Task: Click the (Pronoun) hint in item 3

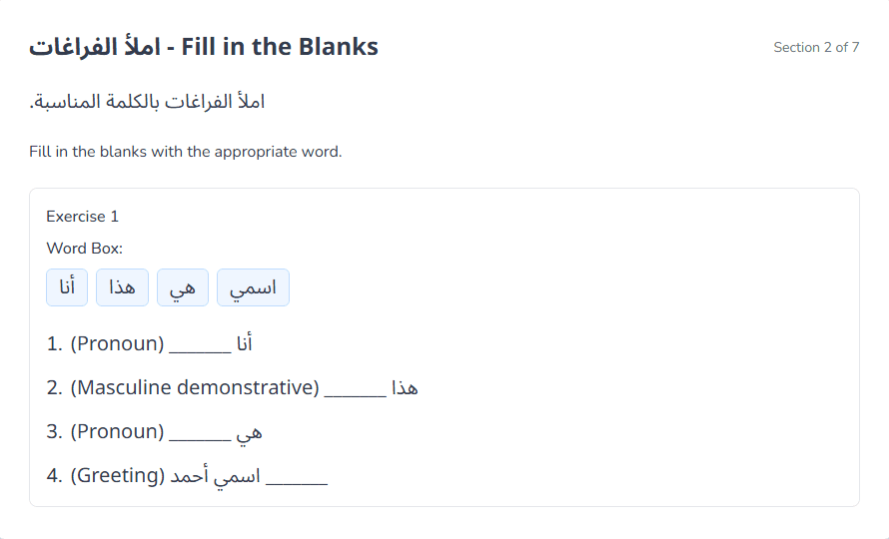Action: pyautogui.click(x=117, y=431)
